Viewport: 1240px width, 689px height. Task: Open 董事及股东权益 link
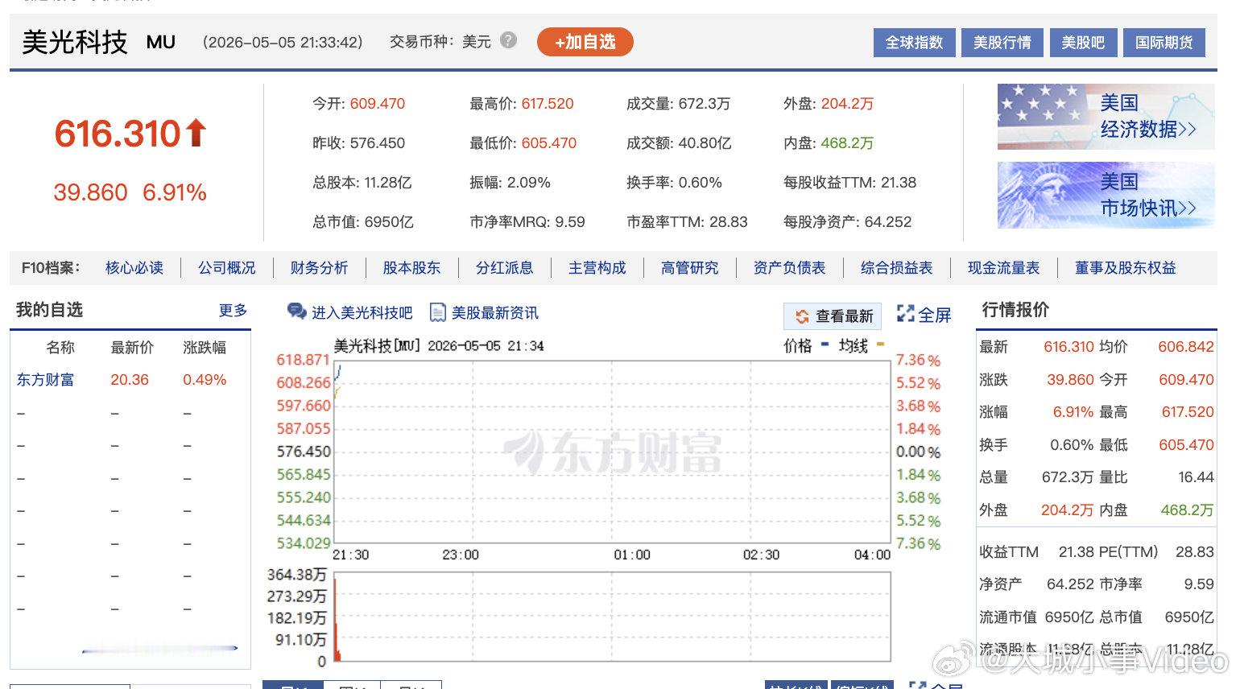coord(1126,268)
